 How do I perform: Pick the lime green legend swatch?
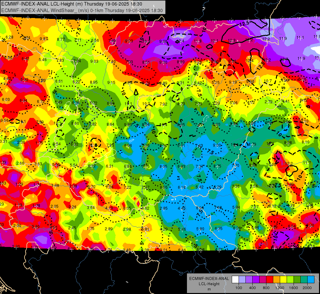point(290,280)
